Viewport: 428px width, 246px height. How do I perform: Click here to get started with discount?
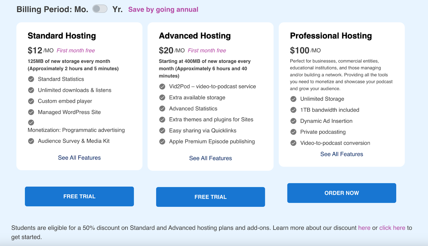tap(392, 228)
